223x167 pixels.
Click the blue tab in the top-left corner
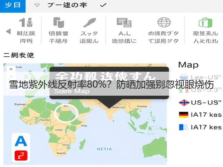click(13, 6)
